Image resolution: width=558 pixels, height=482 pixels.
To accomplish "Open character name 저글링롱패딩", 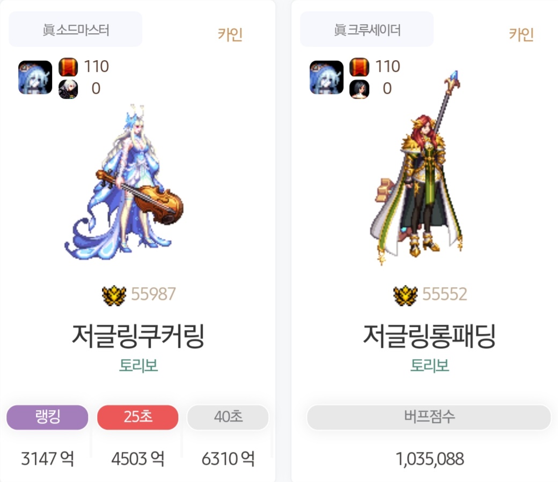I will click(429, 336).
